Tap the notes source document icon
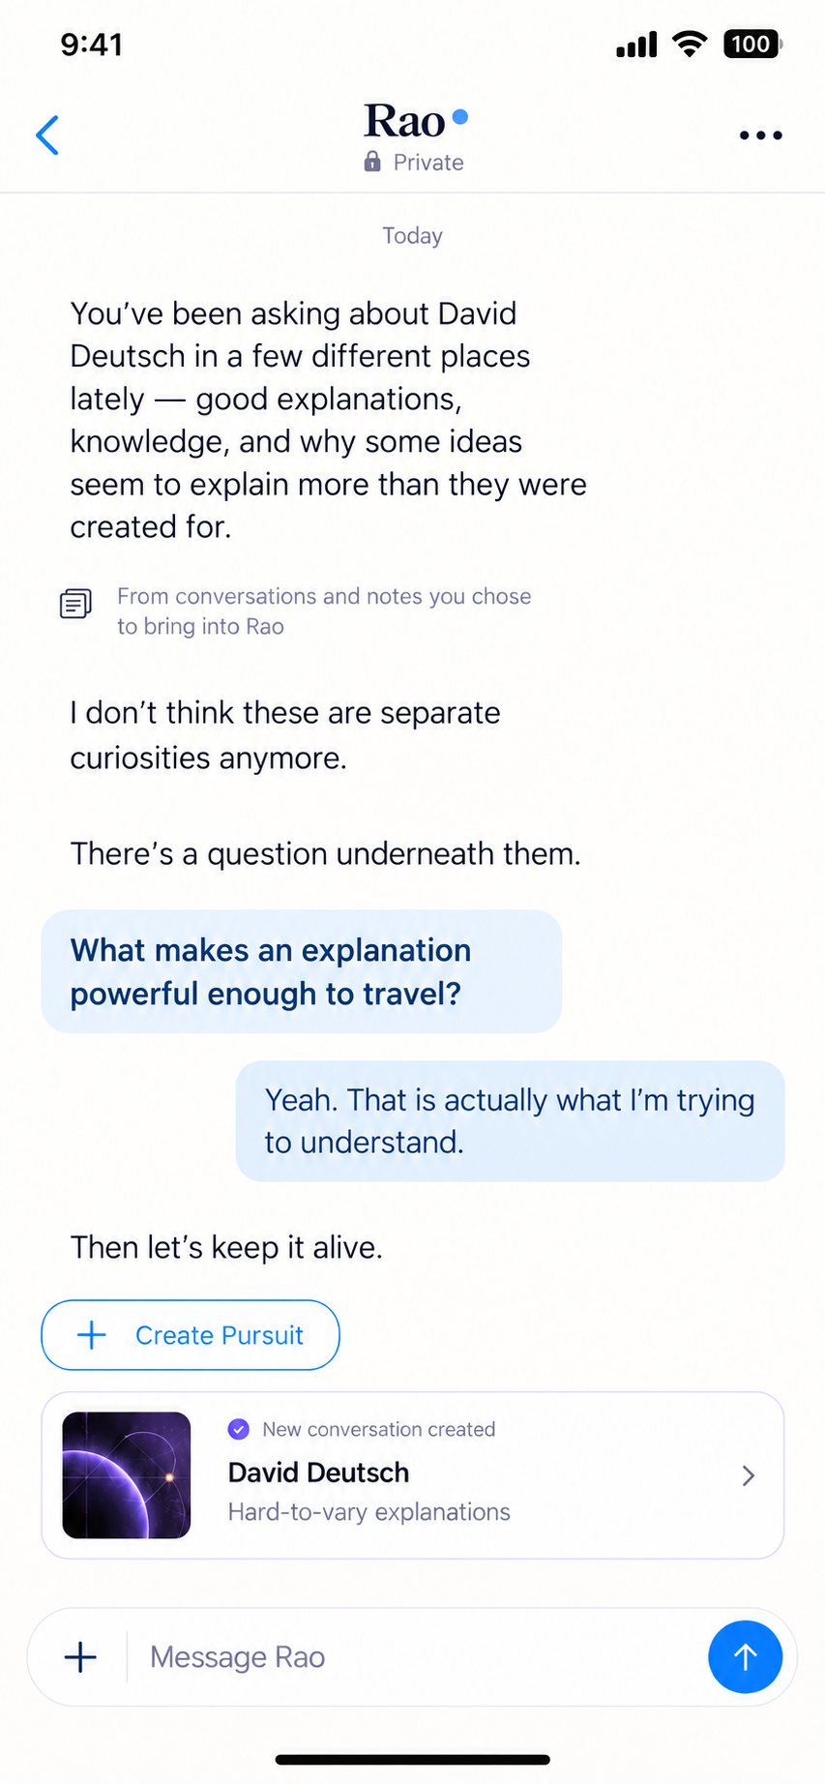 (75, 604)
